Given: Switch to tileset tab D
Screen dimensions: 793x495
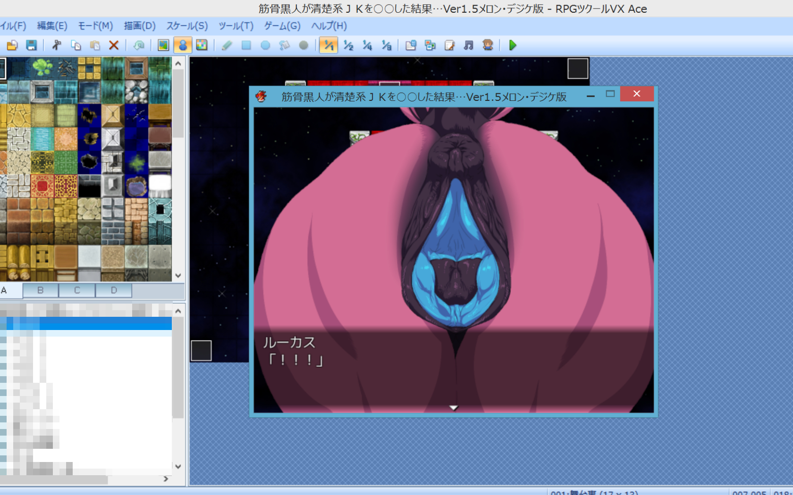Looking at the screenshot, I should pyautogui.click(x=114, y=290).
